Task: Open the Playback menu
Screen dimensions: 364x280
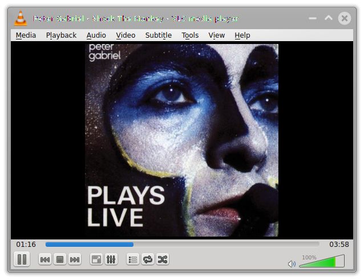Action: point(61,35)
